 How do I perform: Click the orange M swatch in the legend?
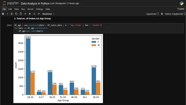94,45
